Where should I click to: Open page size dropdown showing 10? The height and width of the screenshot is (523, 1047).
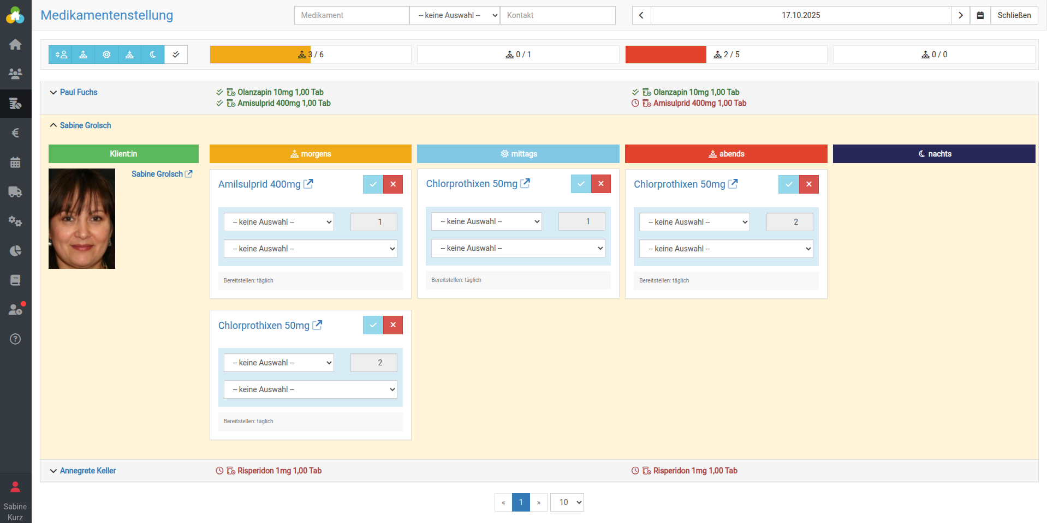[567, 502]
